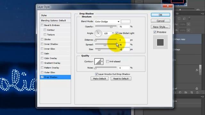
Task: Click the lock icon on the Background layer
Action: 197,88
